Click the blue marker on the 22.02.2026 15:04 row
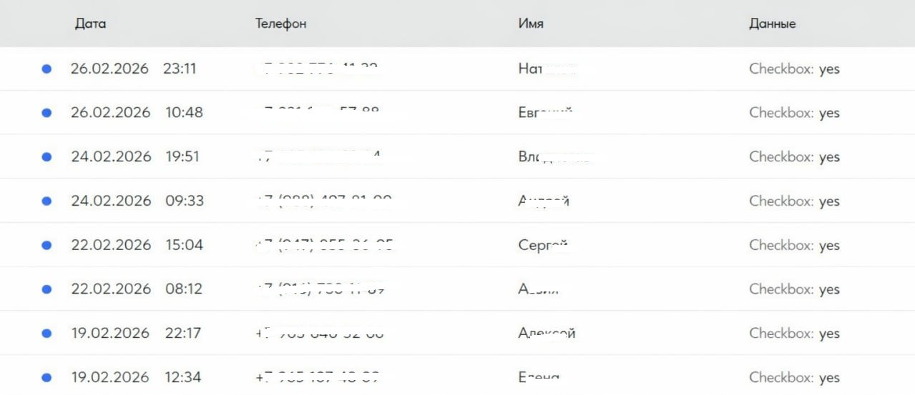The height and width of the screenshot is (395, 915). tap(47, 245)
